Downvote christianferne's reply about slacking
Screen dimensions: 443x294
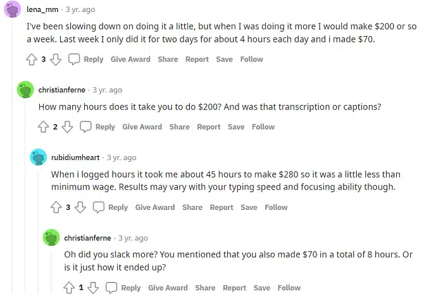click(x=93, y=288)
